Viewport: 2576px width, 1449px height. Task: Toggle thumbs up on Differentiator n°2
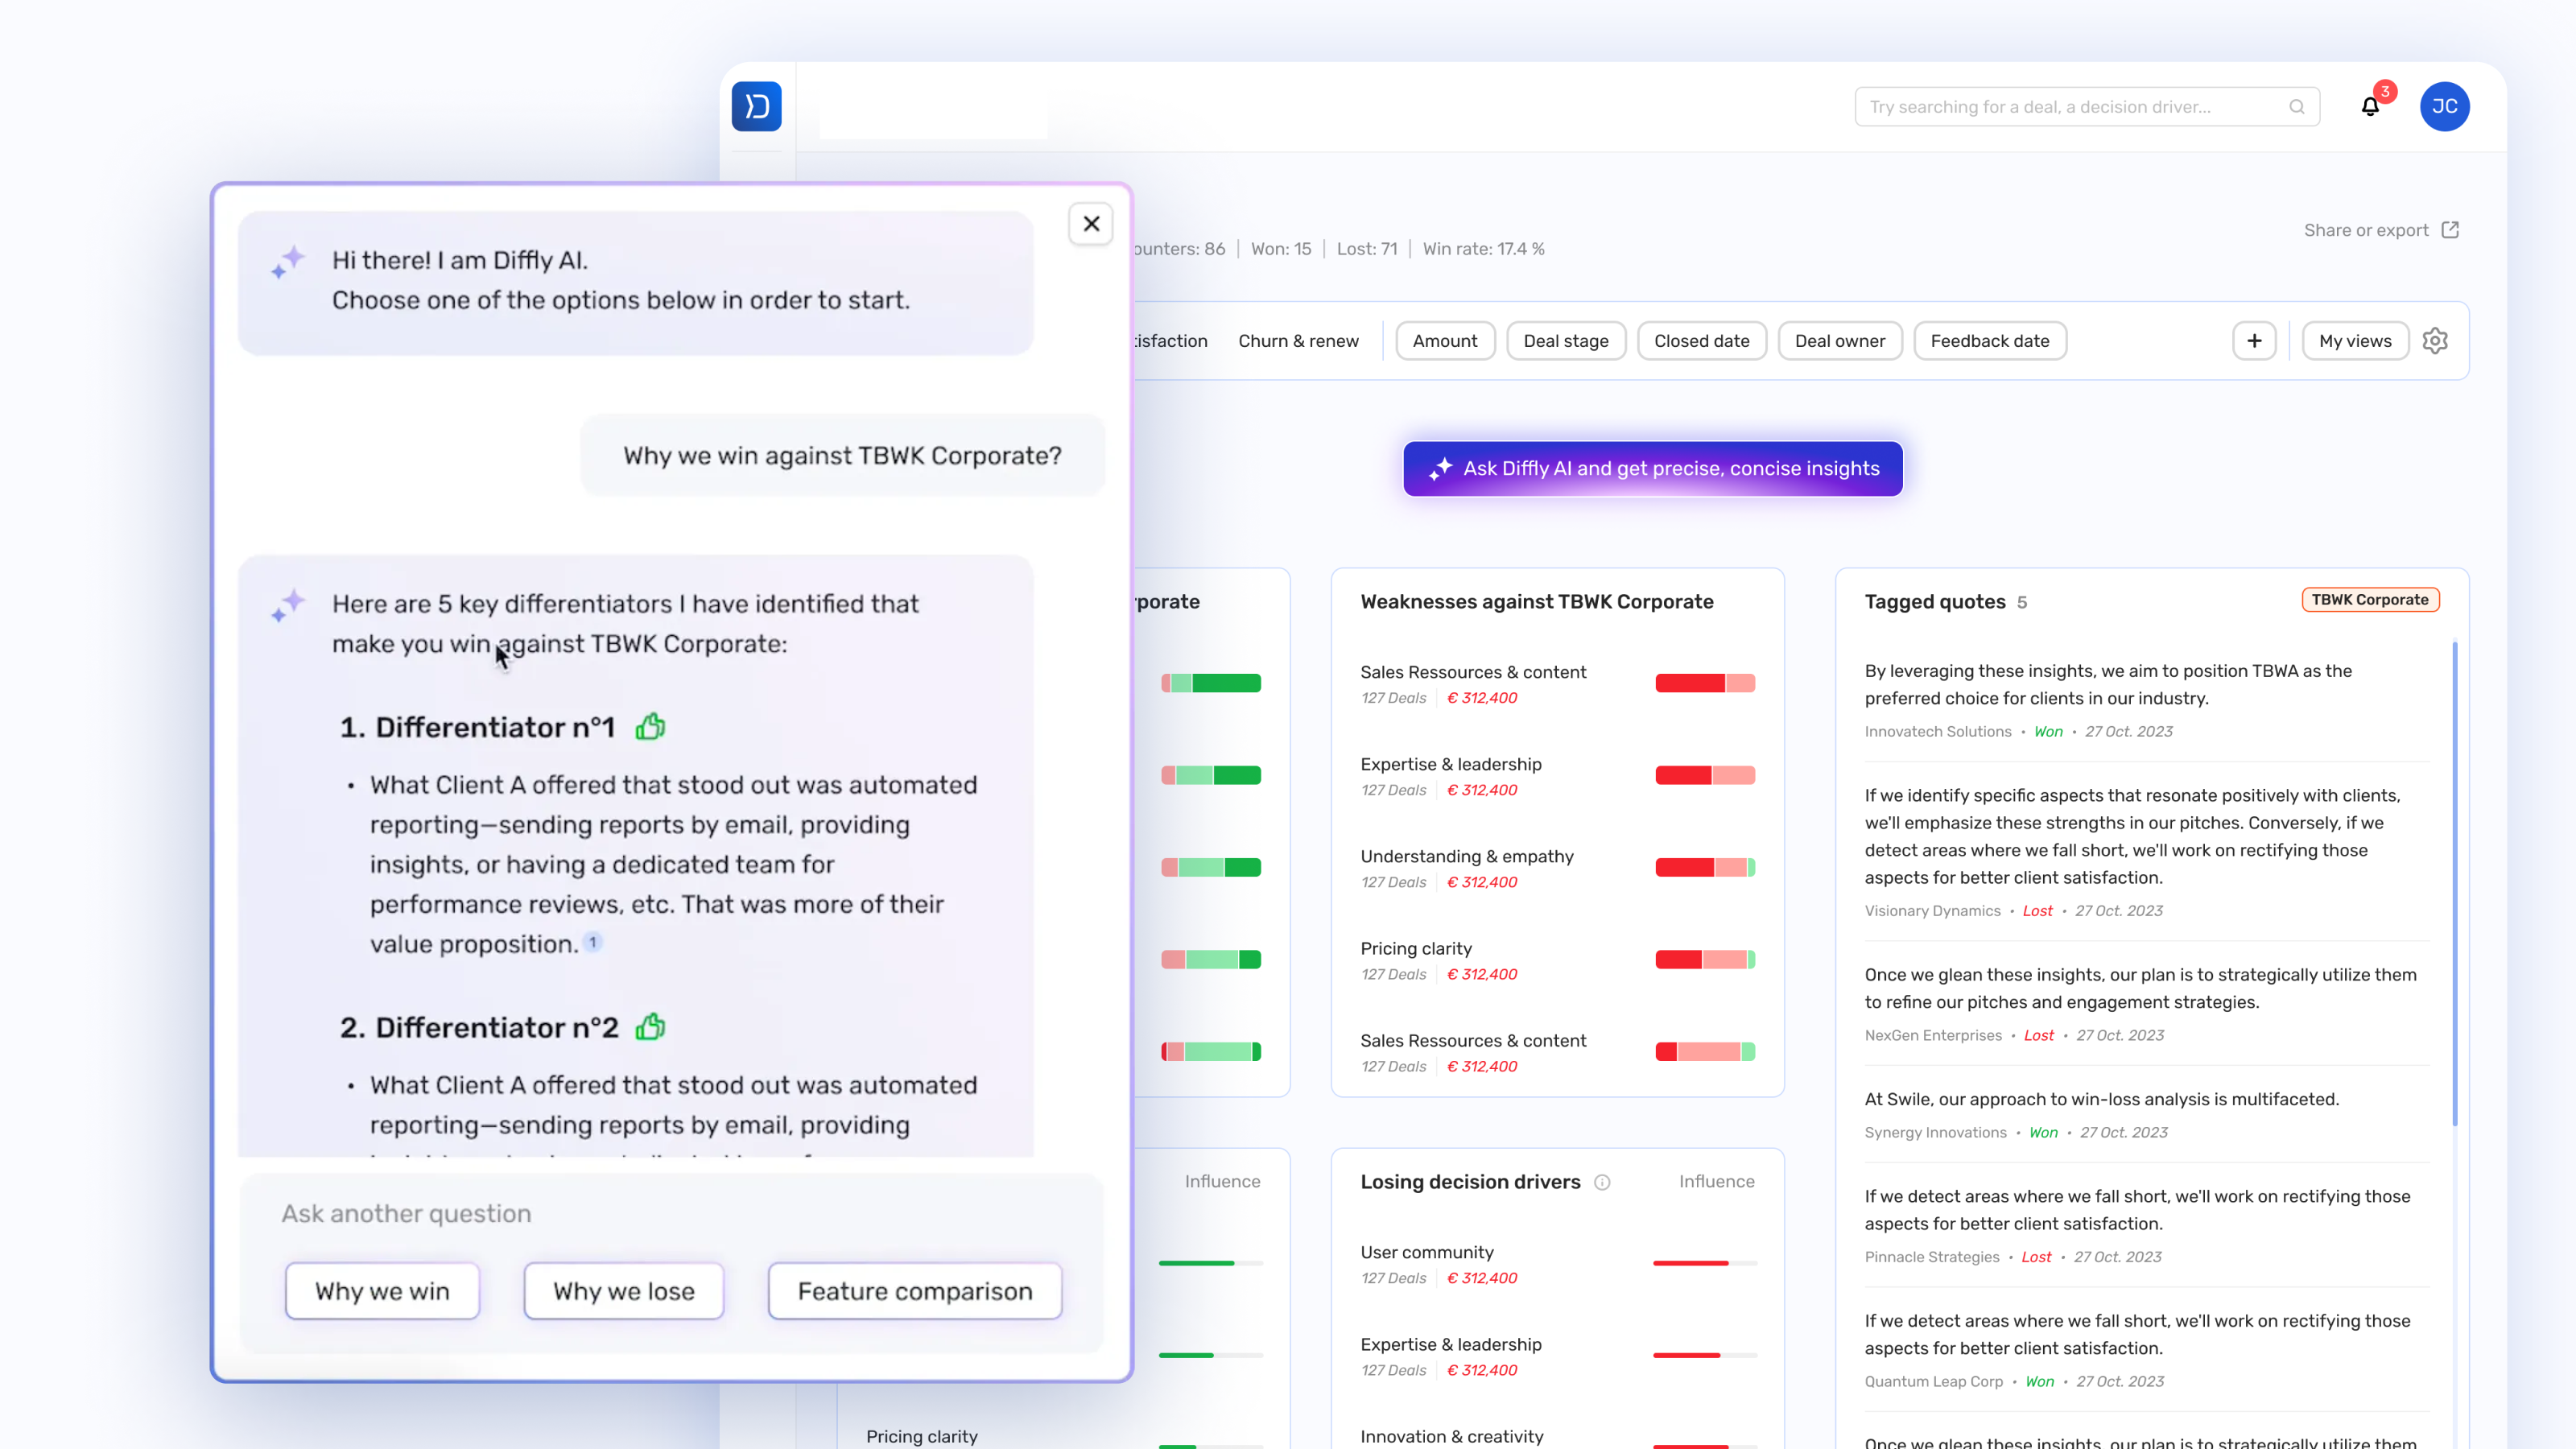[x=651, y=1026]
